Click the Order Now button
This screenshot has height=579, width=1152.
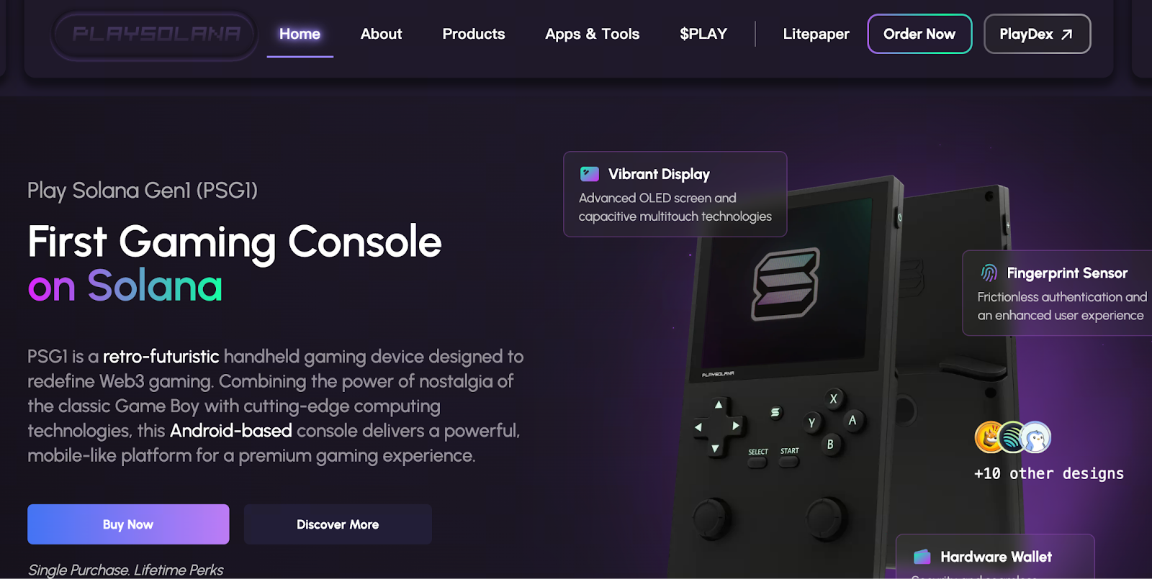tap(919, 34)
